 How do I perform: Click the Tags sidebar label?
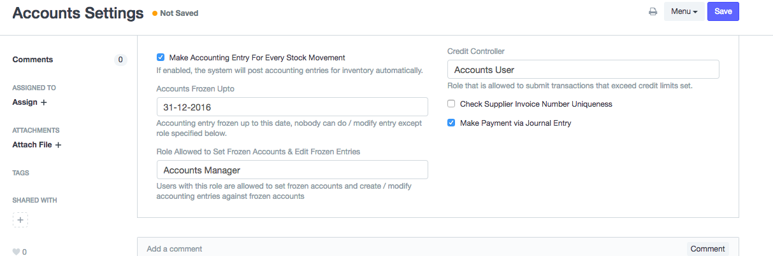click(x=21, y=173)
